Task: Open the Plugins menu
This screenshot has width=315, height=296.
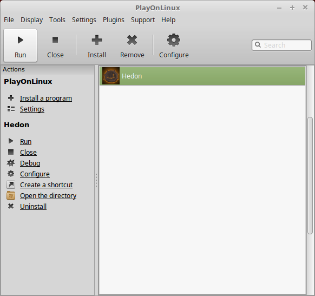Action: (114, 20)
